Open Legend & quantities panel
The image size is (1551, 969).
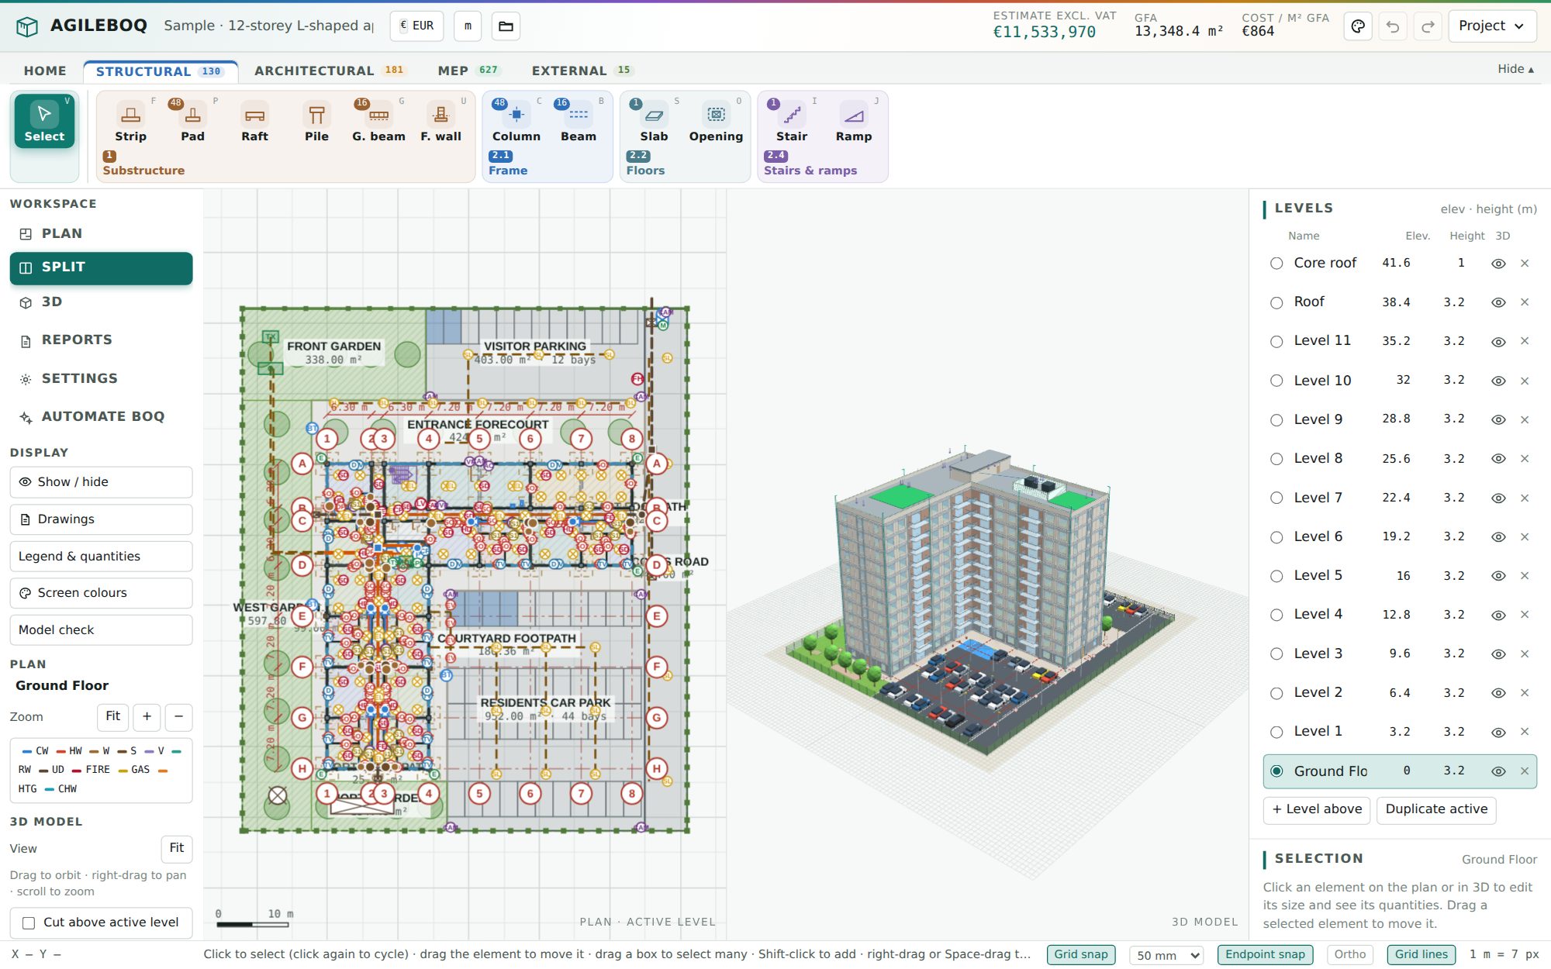[101, 557]
